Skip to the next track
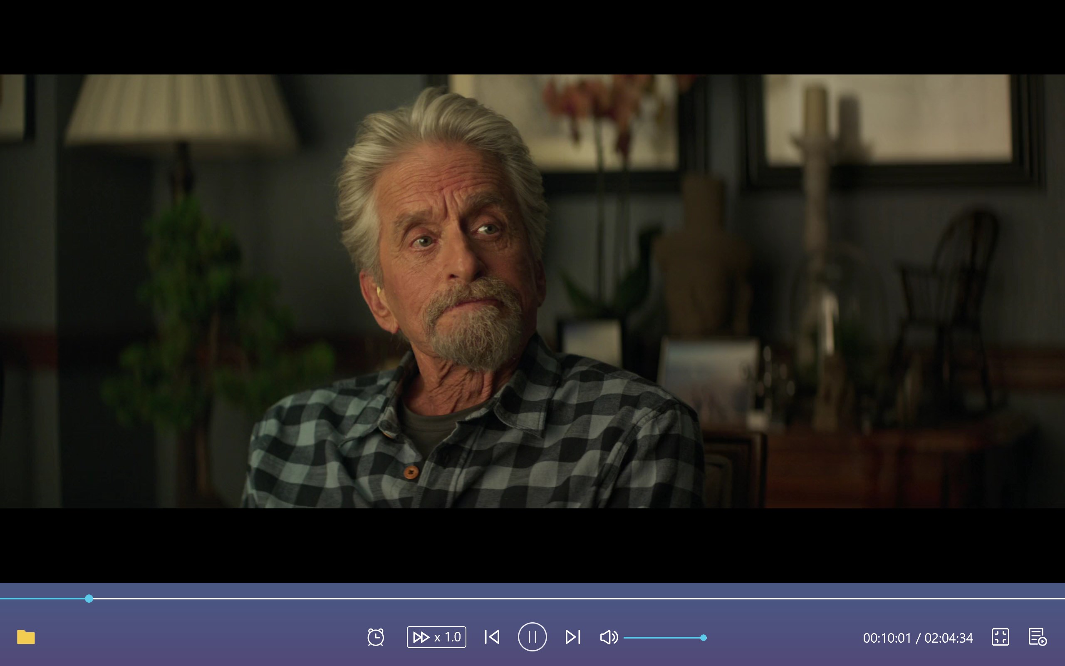This screenshot has height=666, width=1065. tap(572, 637)
